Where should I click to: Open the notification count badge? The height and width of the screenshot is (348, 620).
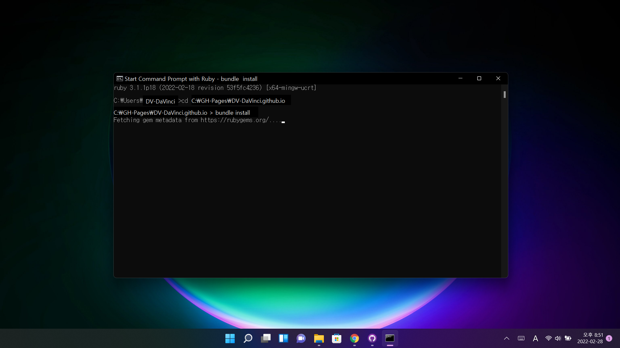[x=609, y=338]
